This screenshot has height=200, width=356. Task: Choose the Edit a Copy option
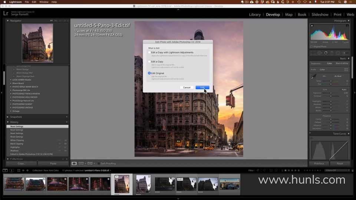click(x=149, y=61)
